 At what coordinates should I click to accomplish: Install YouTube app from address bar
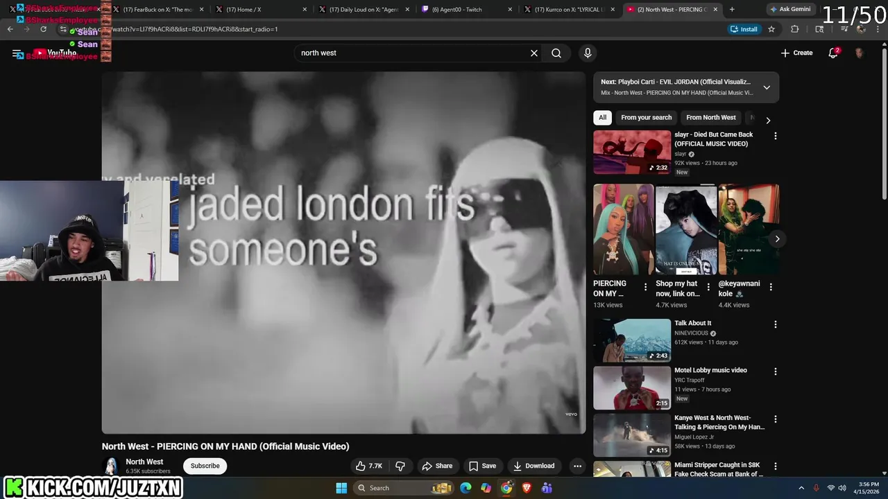pyautogui.click(x=744, y=29)
